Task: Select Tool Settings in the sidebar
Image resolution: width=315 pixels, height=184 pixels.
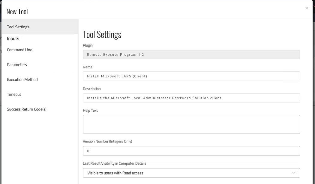Action: (18, 27)
